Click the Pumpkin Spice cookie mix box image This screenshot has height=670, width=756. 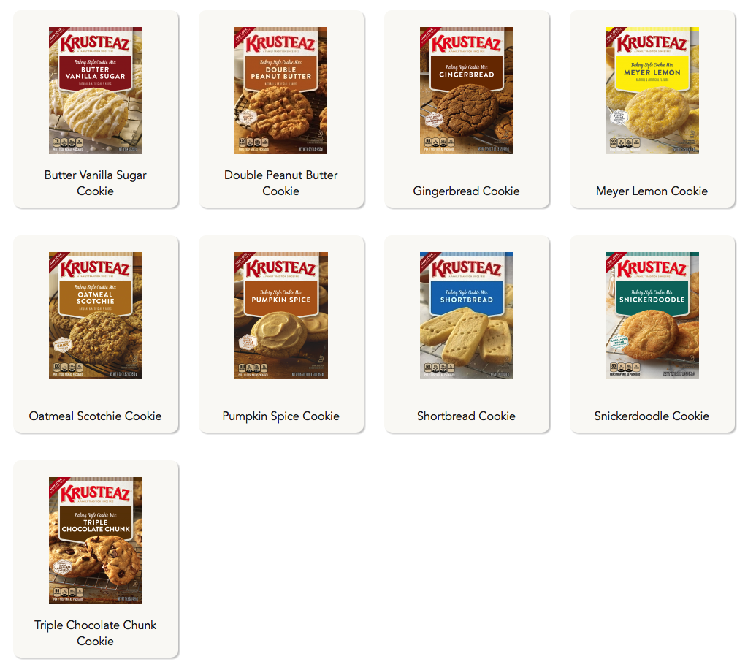(280, 316)
